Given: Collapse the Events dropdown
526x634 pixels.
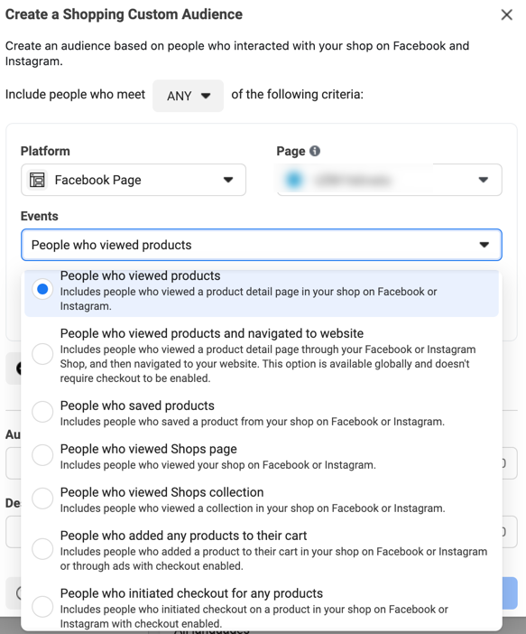Looking at the screenshot, I should (x=262, y=245).
